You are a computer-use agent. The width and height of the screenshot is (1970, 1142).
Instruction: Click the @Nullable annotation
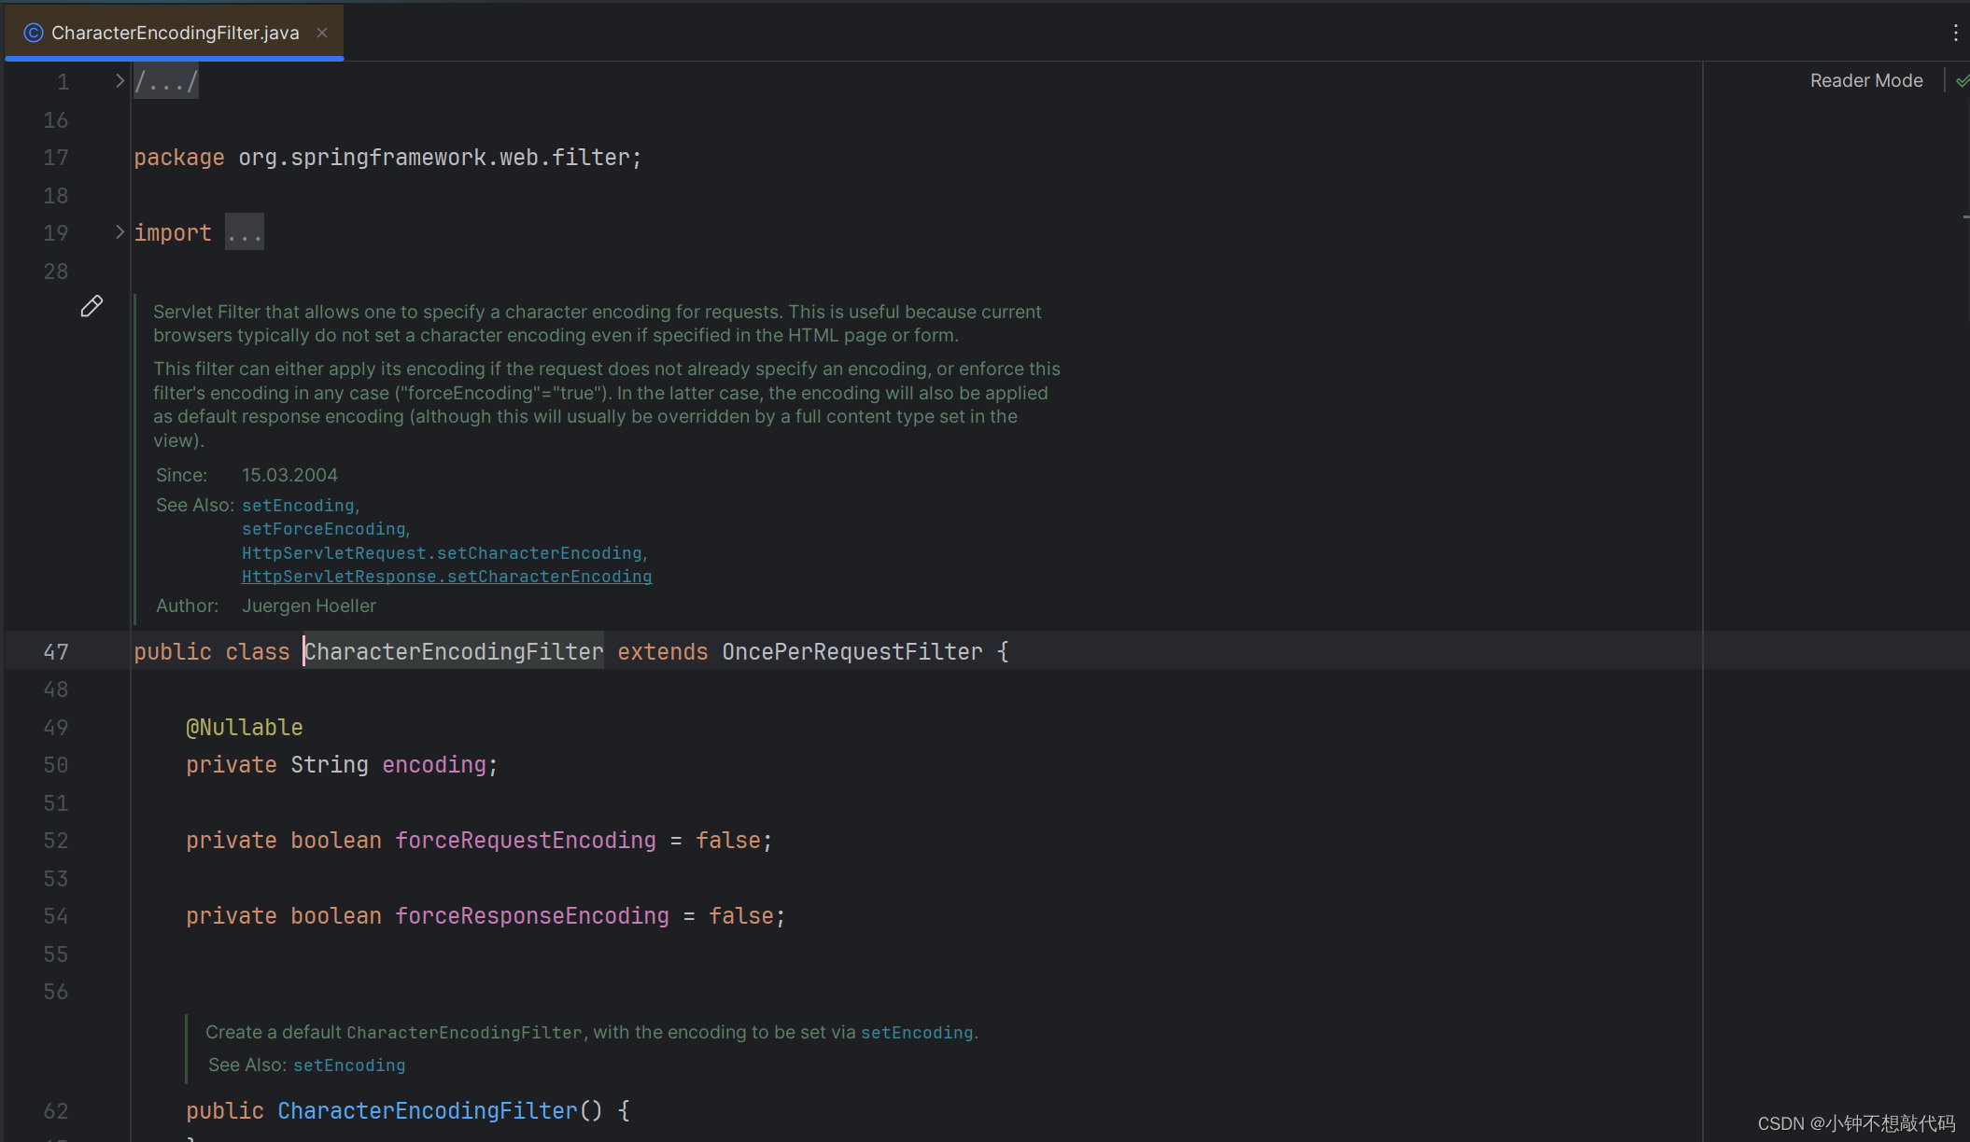point(245,727)
